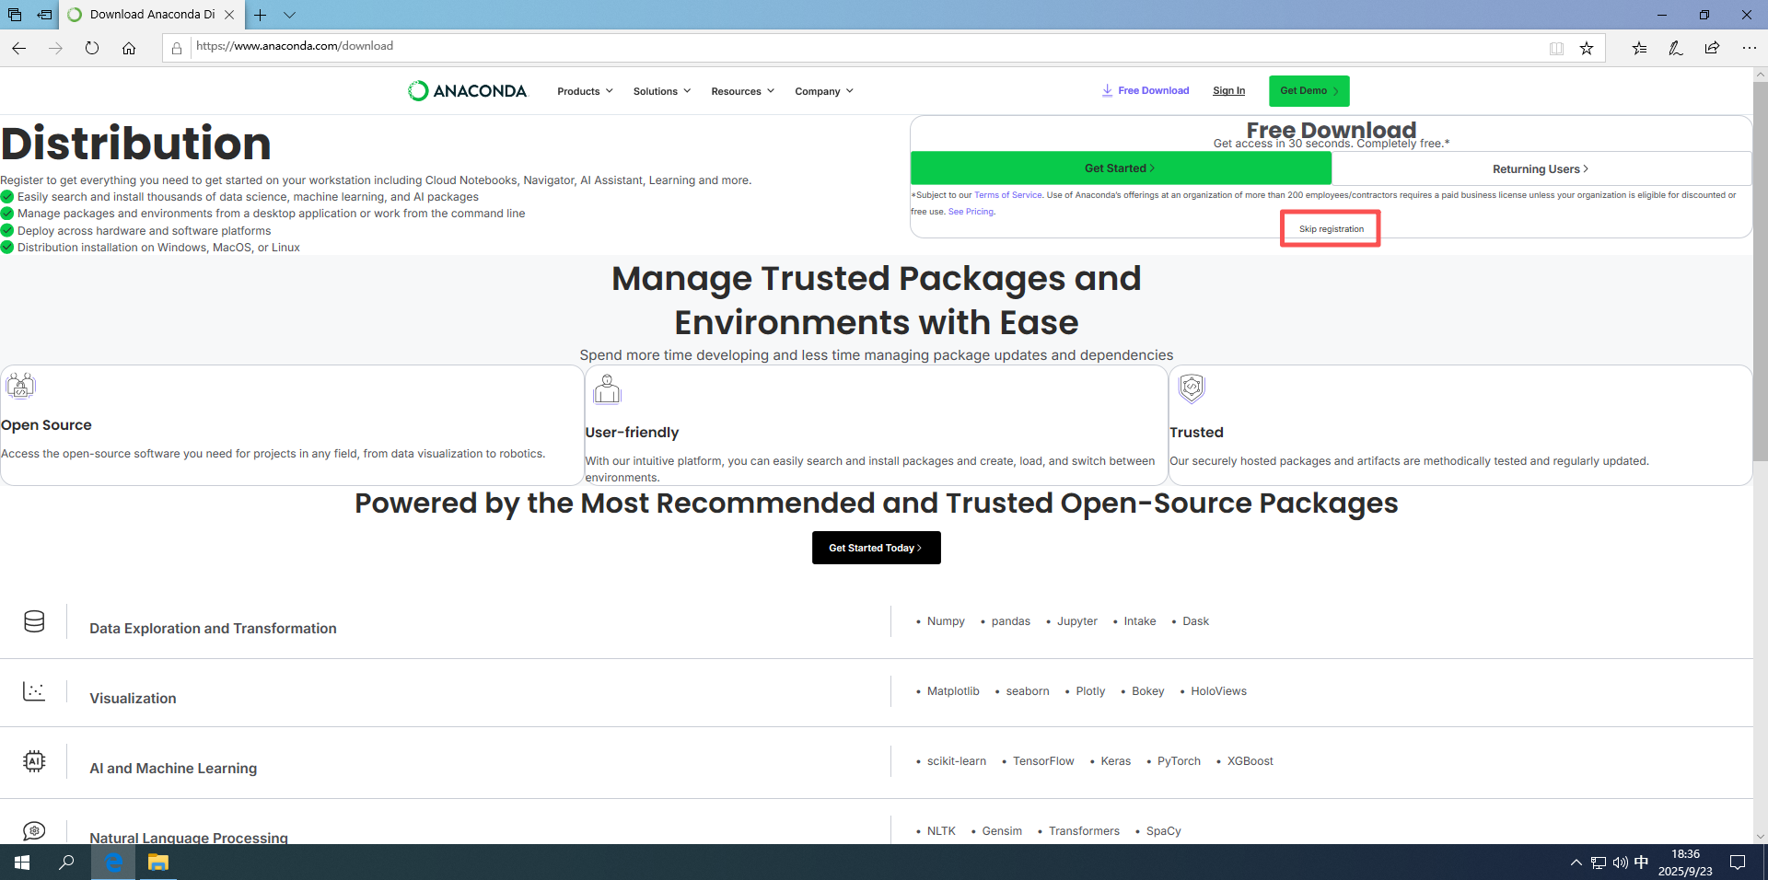Click the Visualization row heading
1768x880 pixels.
click(133, 699)
